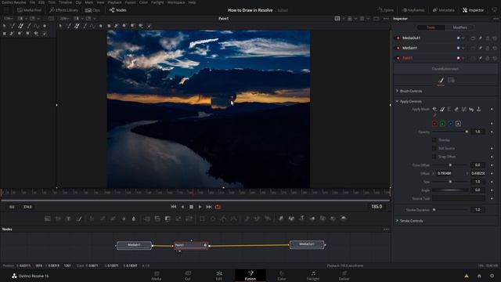Image resolution: width=501 pixels, height=282 pixels.
Task: Open the Keyframes panel button
Action: (413, 10)
